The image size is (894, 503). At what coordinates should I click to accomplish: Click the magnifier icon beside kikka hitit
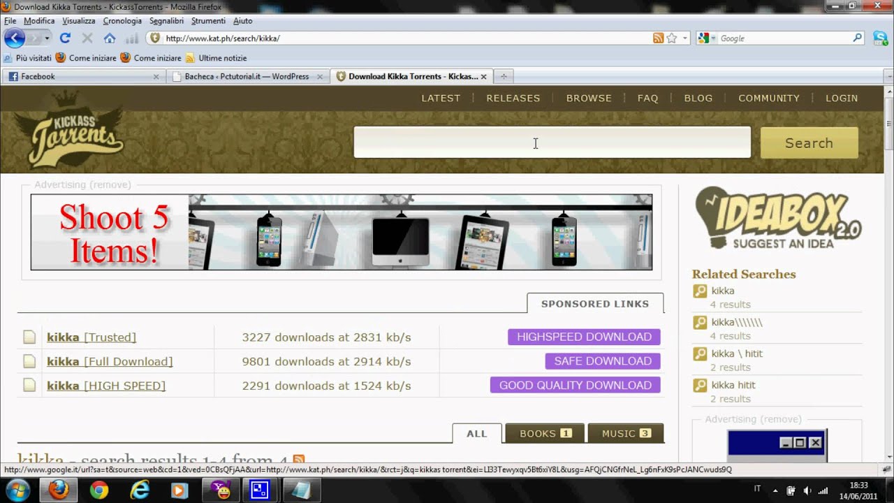click(700, 386)
